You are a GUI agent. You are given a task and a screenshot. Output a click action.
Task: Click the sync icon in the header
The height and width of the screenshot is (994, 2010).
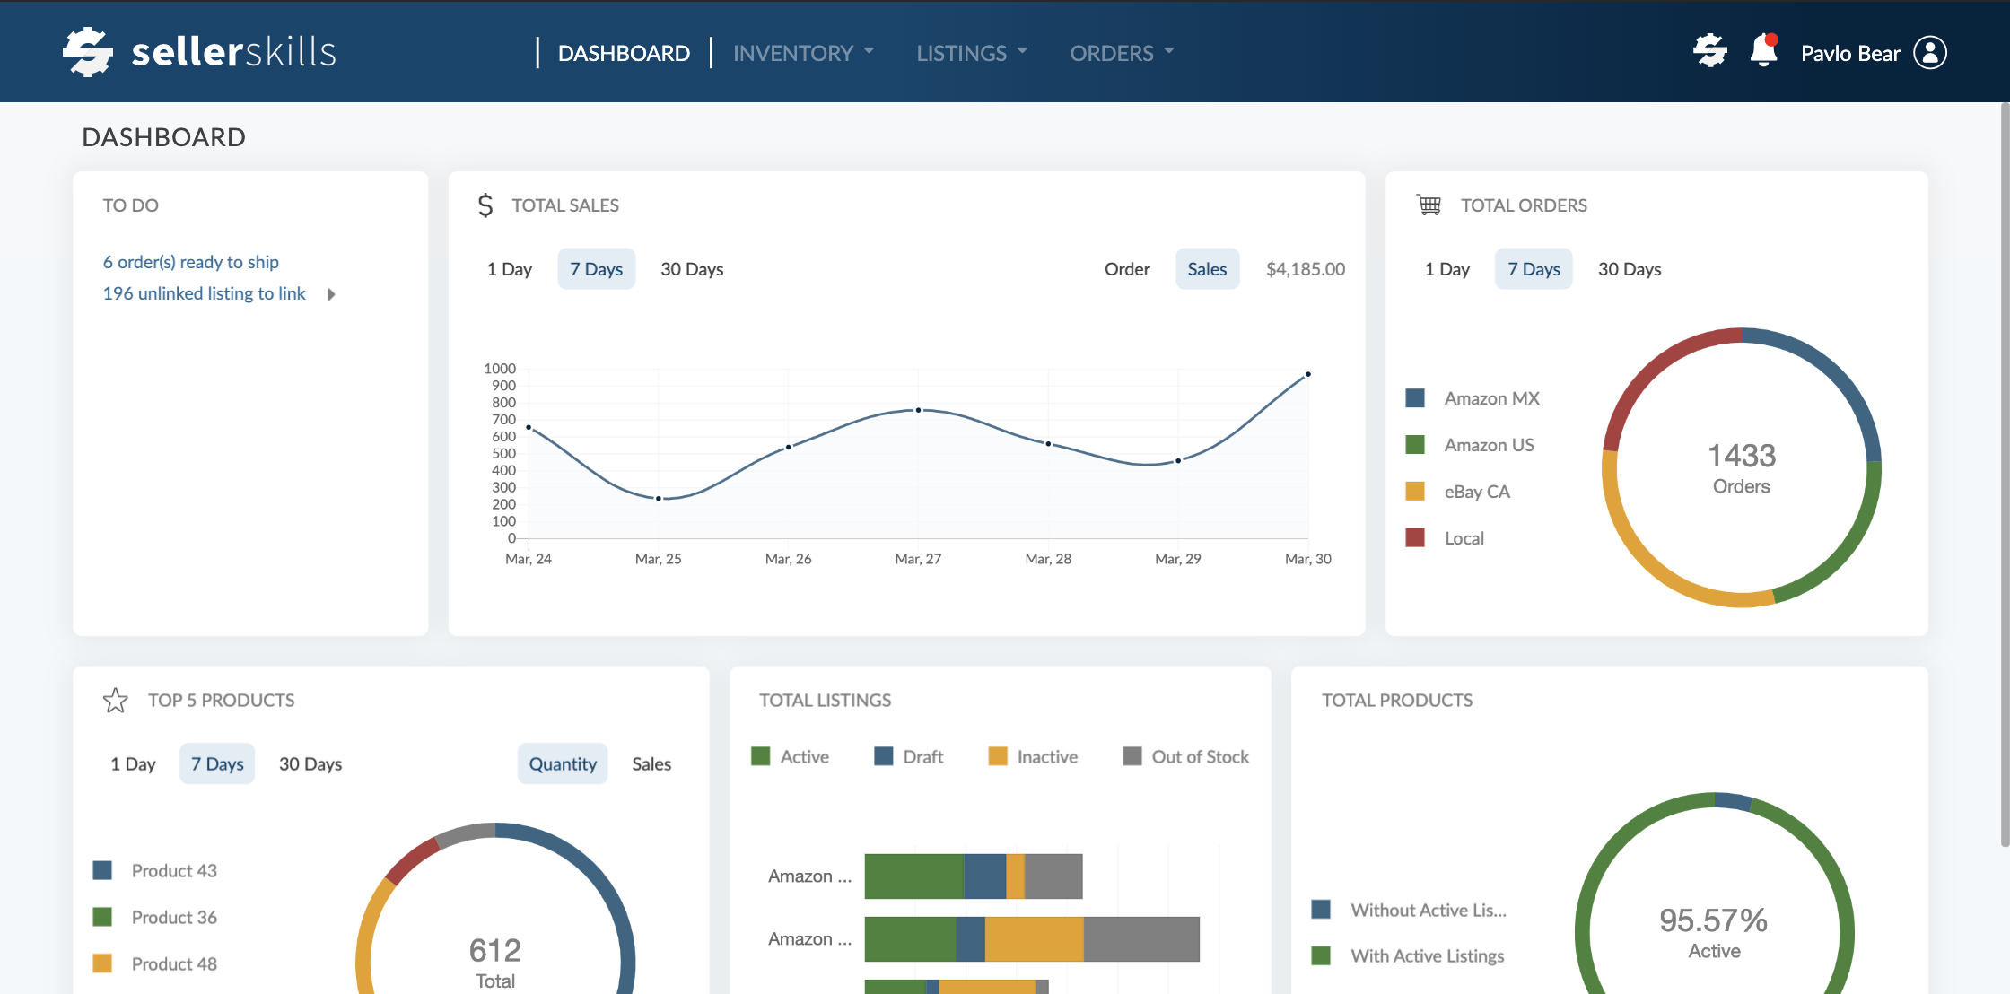tap(1710, 52)
